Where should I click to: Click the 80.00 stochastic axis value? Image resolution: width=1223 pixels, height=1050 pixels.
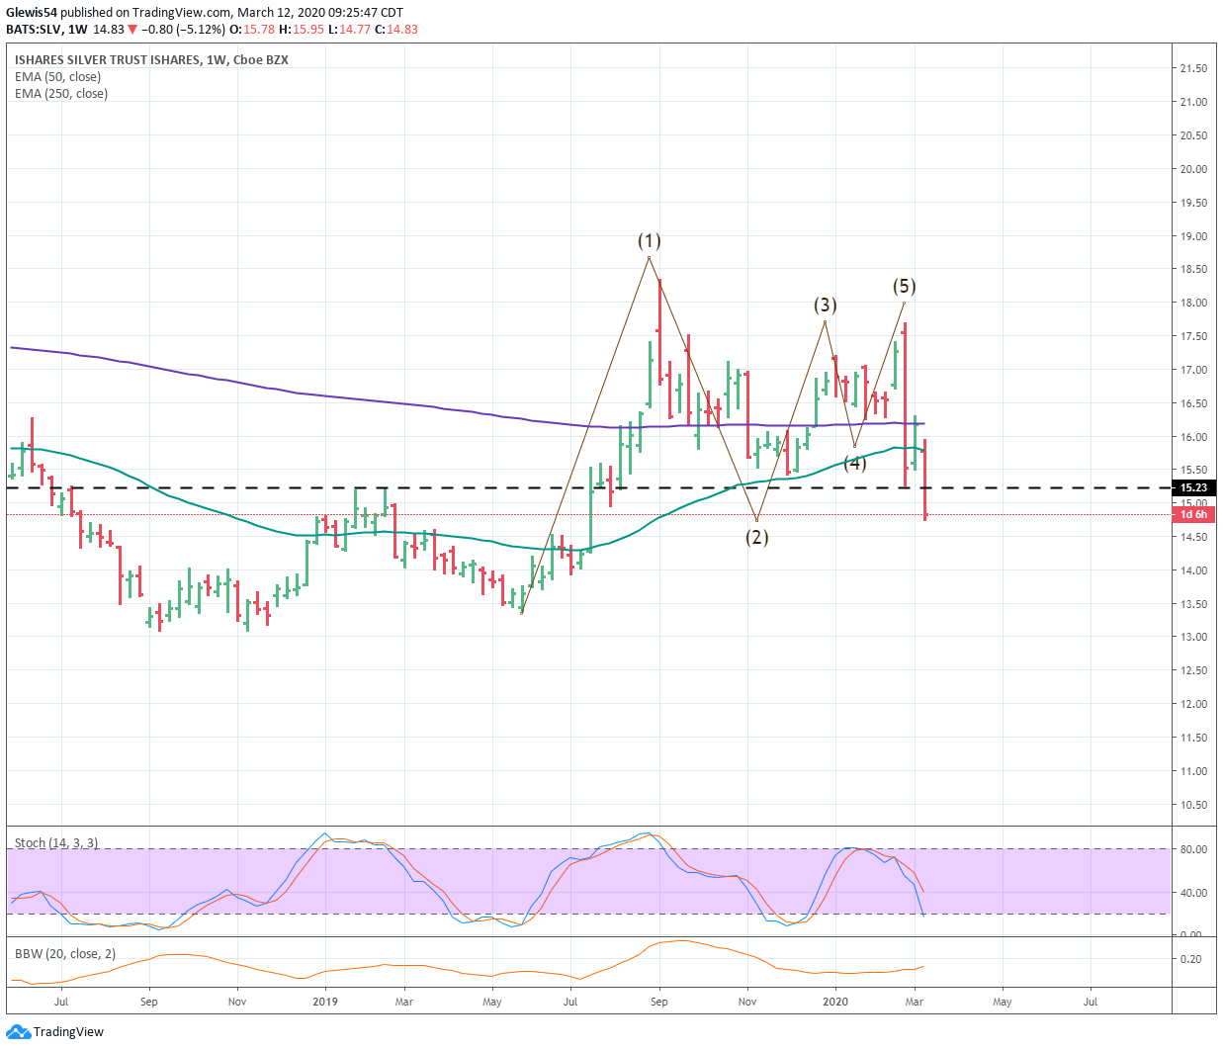1192,849
